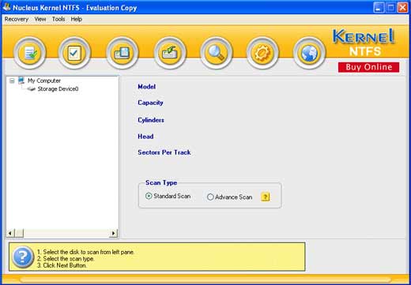Click the globe web toolbar icon

[309, 53]
